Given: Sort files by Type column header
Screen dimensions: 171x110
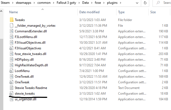Looking at the screenshot, I should click(122, 12).
